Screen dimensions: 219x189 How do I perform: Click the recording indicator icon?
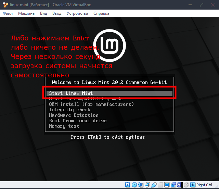tap(173, 185)
